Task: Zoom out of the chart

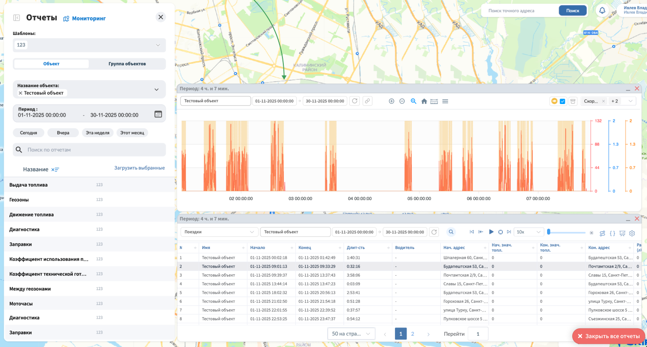Action: coord(402,101)
